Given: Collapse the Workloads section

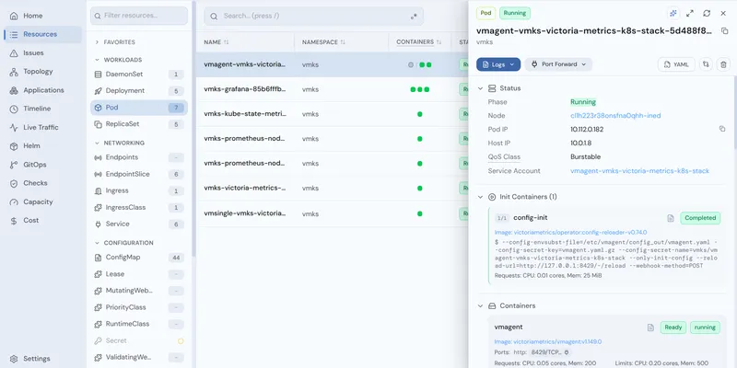Looking at the screenshot, I should click(x=118, y=60).
